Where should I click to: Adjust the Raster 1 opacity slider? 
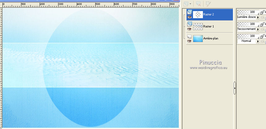(248, 24)
